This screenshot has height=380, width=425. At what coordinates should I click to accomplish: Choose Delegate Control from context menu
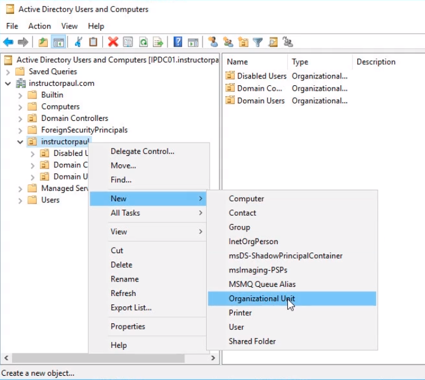pyautogui.click(x=142, y=151)
